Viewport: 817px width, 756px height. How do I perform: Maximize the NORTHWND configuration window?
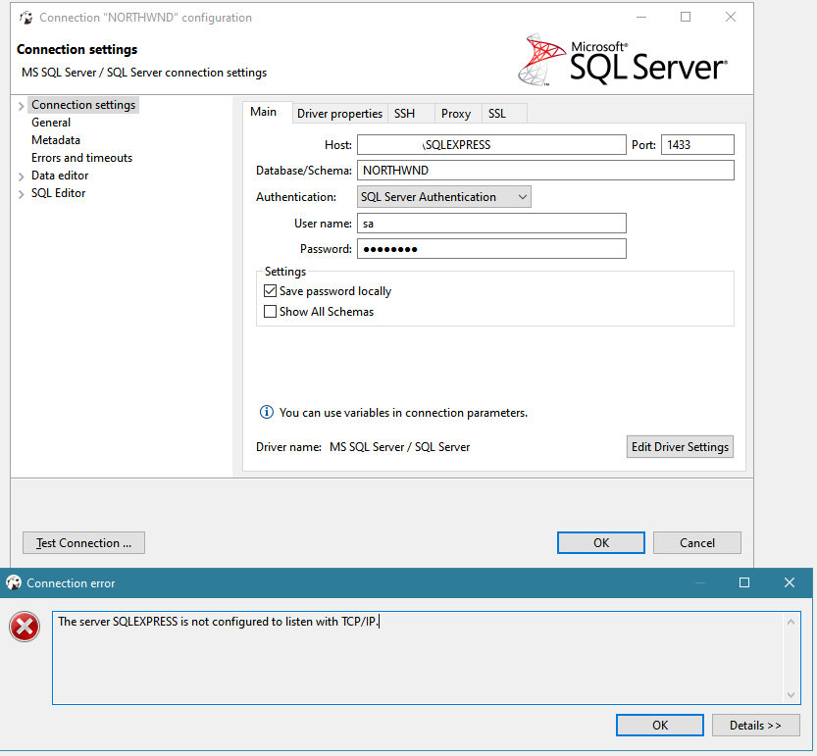(686, 18)
